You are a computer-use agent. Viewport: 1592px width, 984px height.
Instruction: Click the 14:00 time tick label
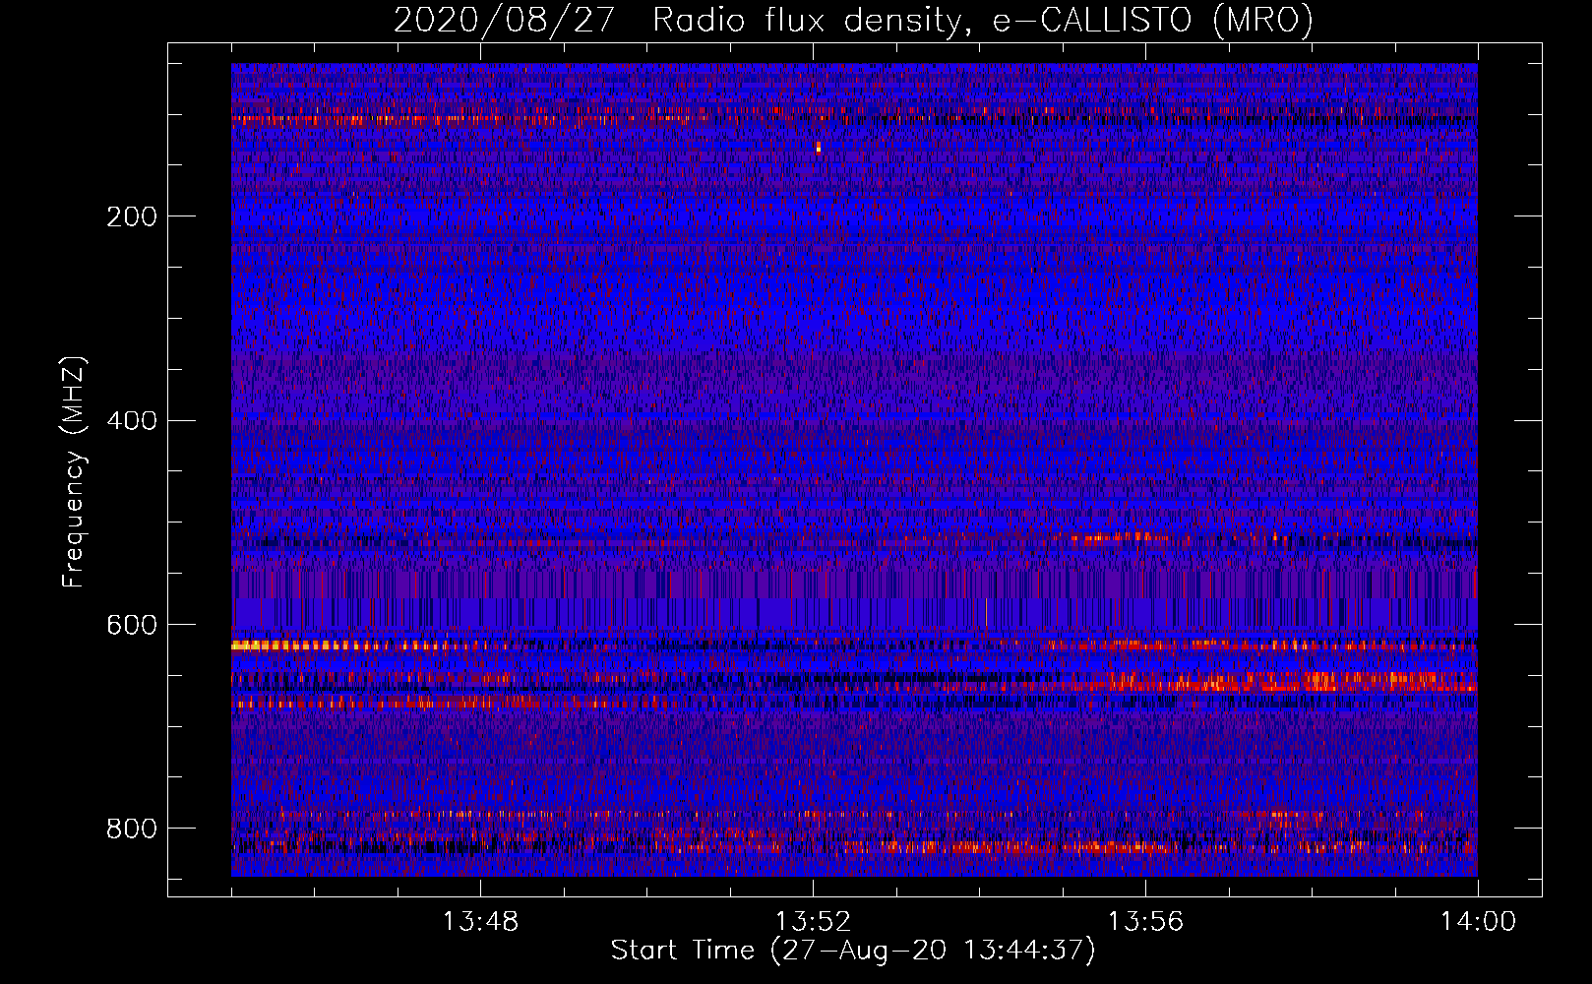tap(1478, 922)
